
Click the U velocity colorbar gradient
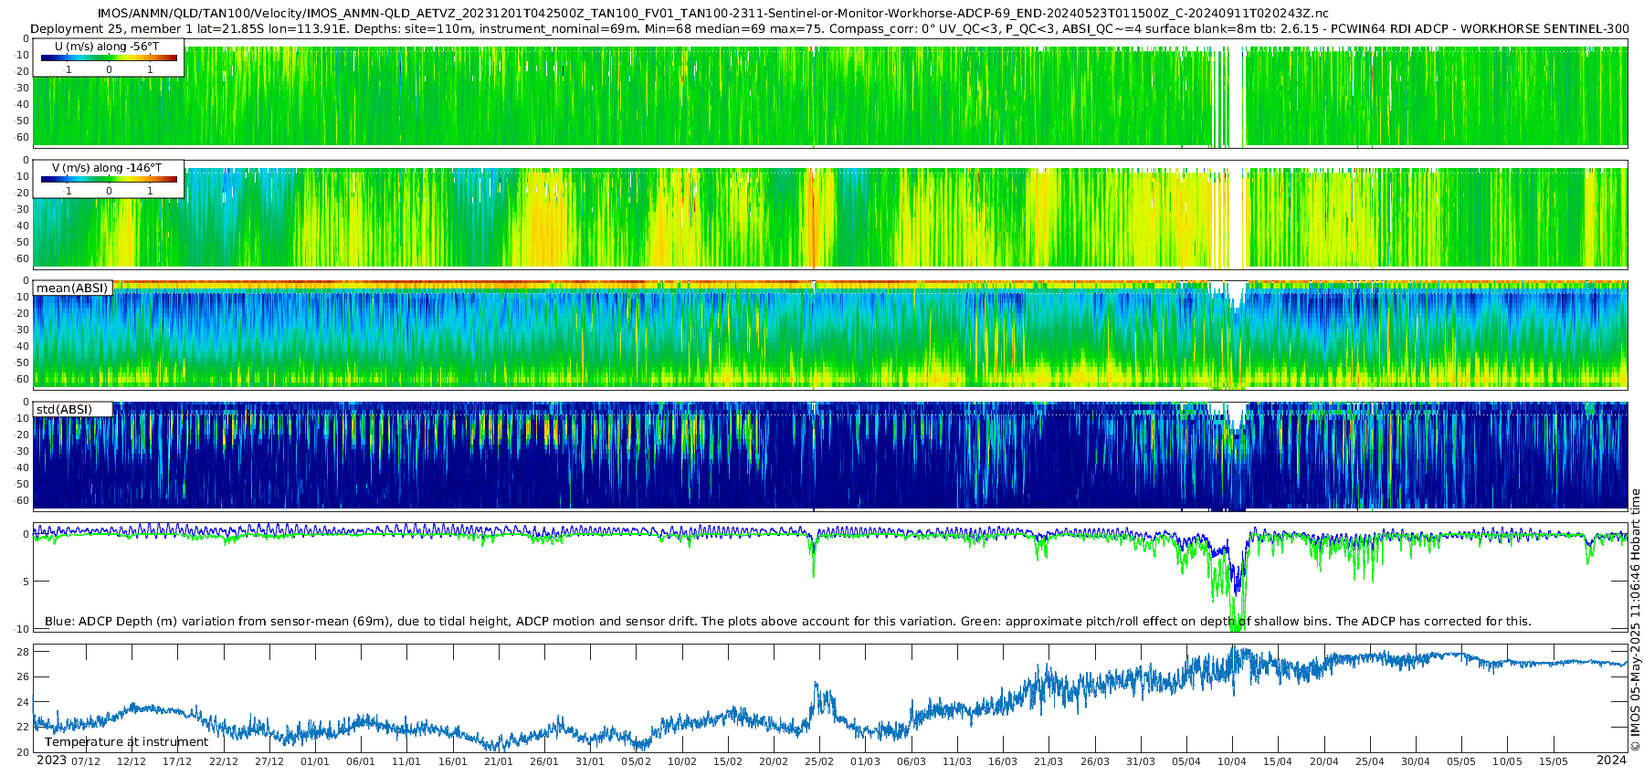point(109,58)
